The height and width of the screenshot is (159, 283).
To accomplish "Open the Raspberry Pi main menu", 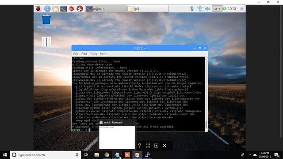I will point(38,9).
